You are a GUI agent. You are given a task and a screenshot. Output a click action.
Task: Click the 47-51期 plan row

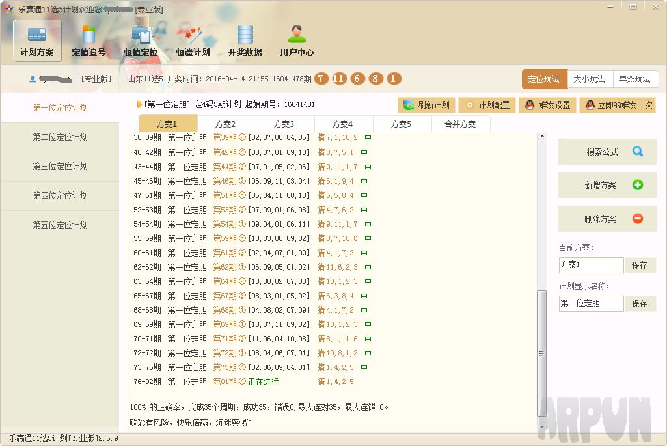coord(251,195)
